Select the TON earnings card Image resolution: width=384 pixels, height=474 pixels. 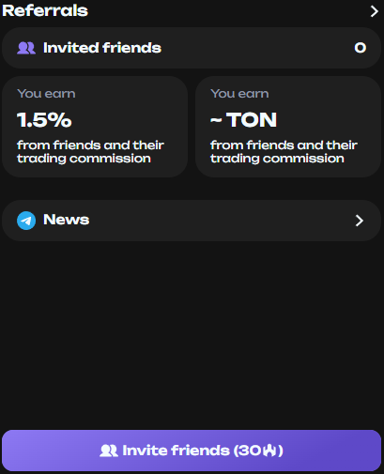pos(288,127)
